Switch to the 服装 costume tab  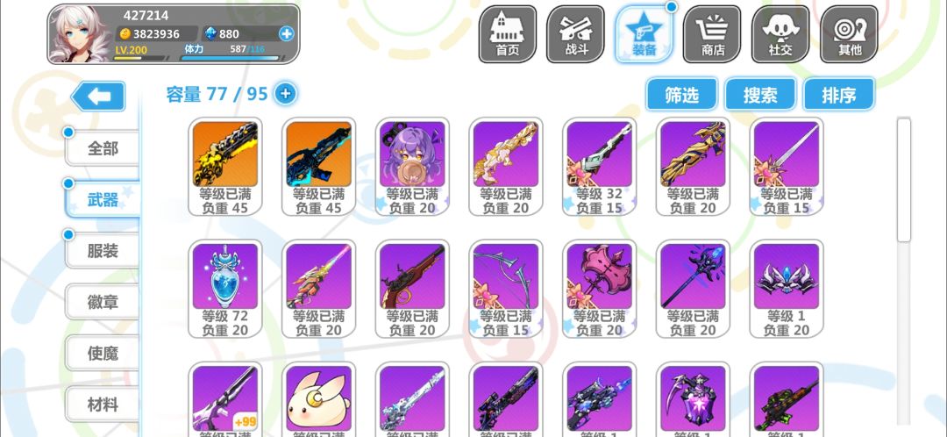click(102, 250)
